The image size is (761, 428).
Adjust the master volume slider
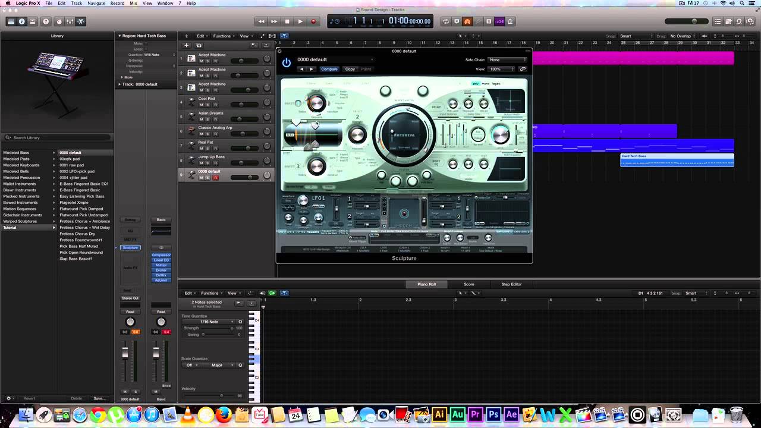click(x=687, y=21)
